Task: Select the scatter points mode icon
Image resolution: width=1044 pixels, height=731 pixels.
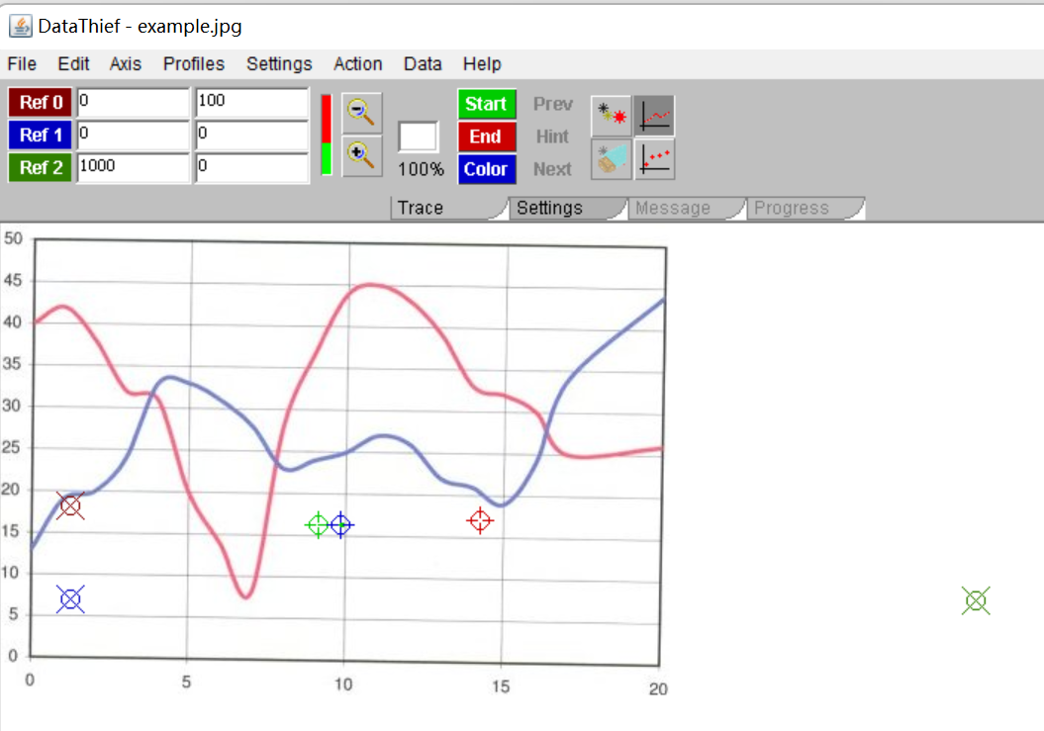Action: [654, 158]
